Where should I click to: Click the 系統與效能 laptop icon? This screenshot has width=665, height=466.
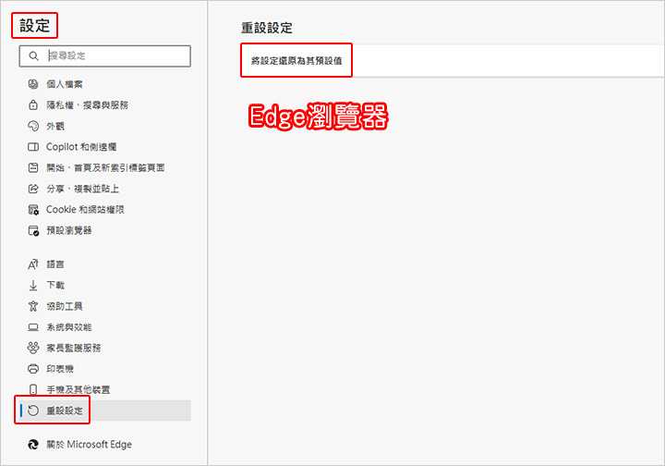33,327
